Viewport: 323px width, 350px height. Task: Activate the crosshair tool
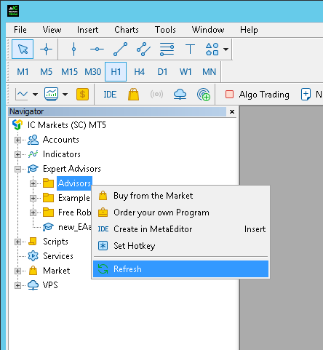tap(46, 49)
